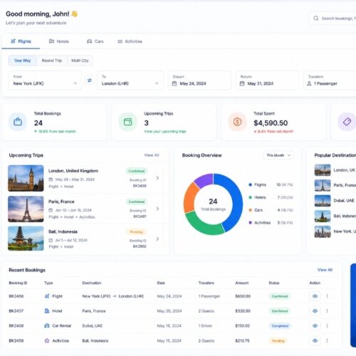Screen dimensions: 356x356
Task: Open the Depart May 24, 2024 picker
Action: click(x=199, y=80)
